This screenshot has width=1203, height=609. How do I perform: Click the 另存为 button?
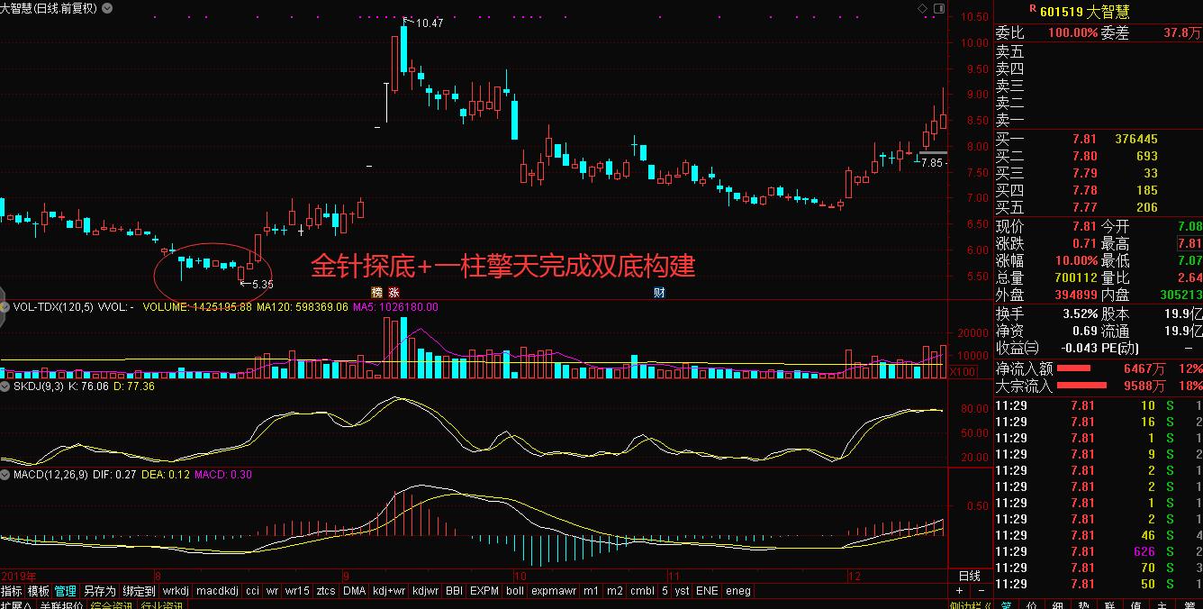[x=99, y=591]
